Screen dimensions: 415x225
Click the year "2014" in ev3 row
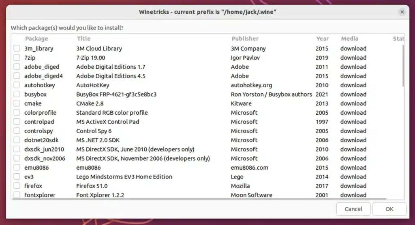322,177
